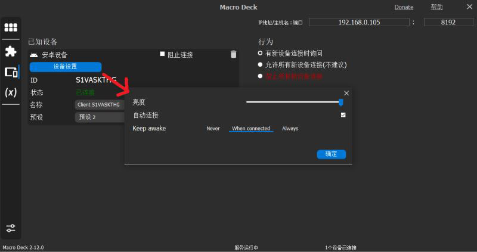Click the Android icon beside 安卓设备
Image resolution: width=477 pixels, height=252 pixels.
(x=33, y=55)
